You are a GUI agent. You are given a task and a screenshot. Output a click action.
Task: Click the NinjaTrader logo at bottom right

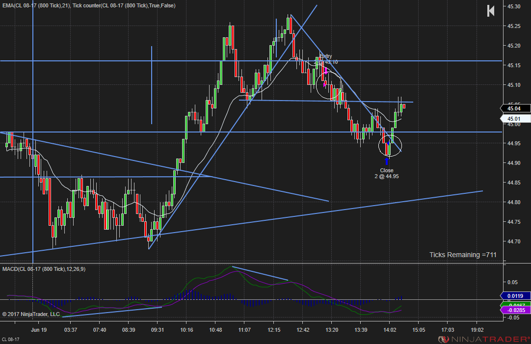(484, 339)
